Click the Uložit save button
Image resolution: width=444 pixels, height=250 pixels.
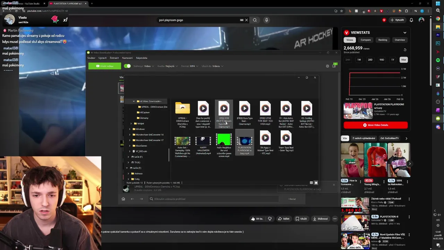coord(301,219)
